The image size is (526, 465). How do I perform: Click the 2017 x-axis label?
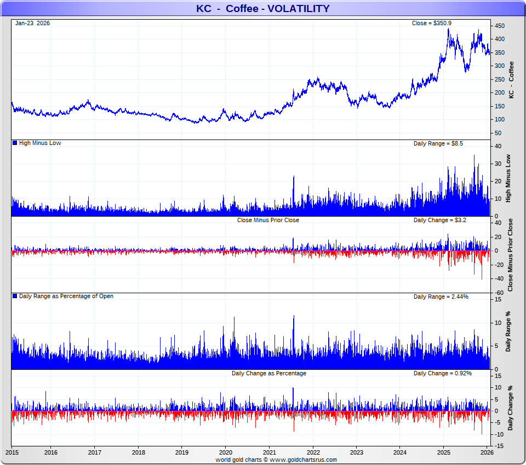click(x=95, y=452)
